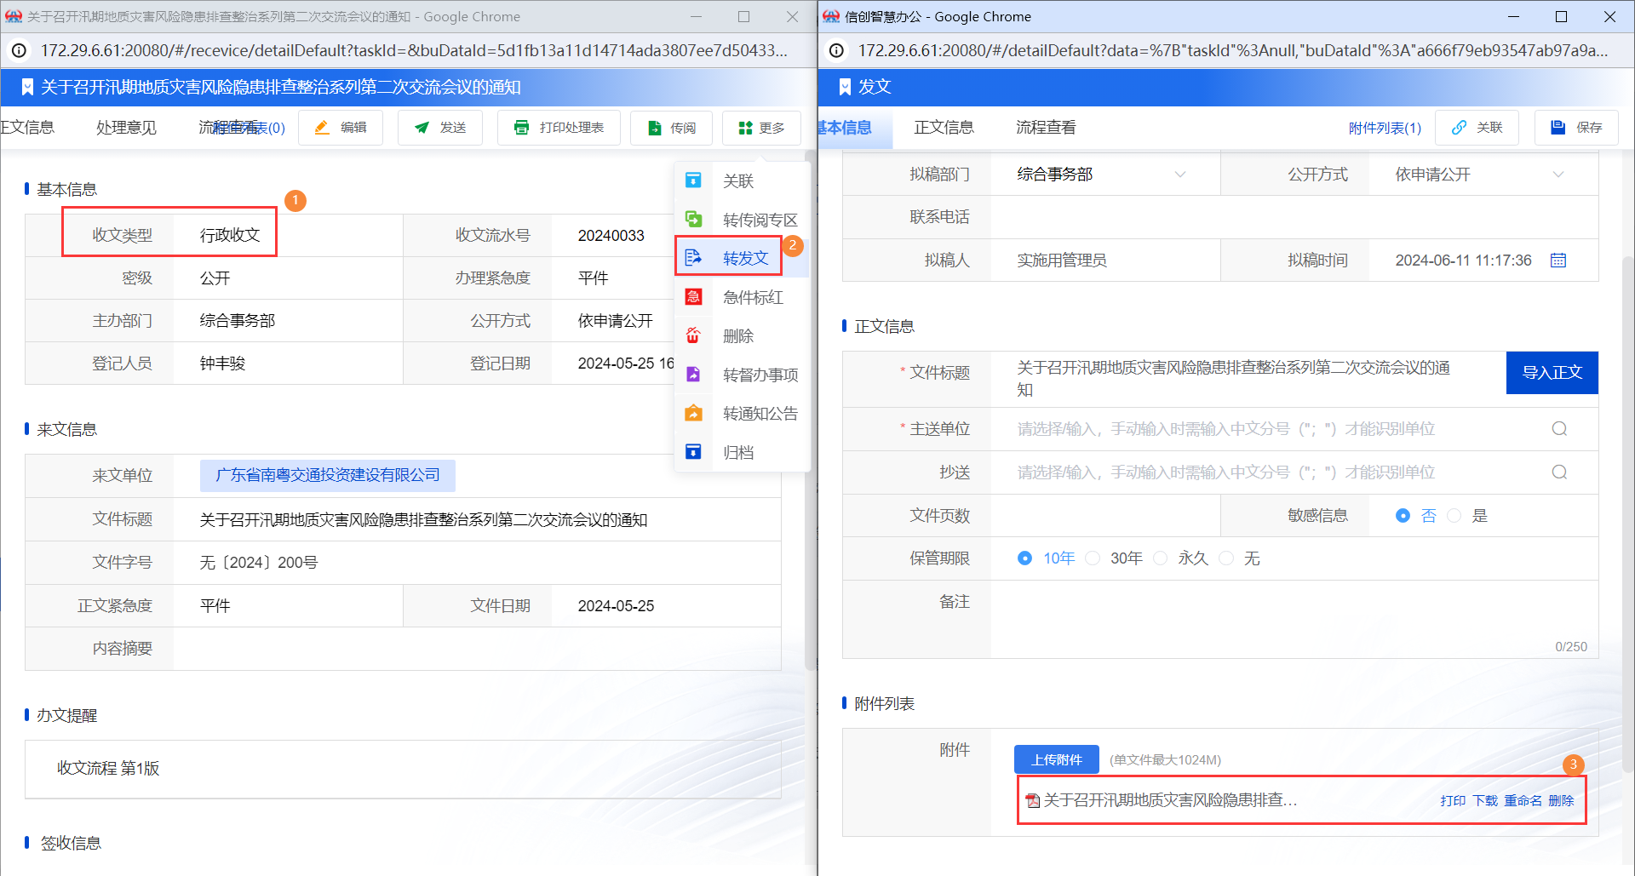Viewport: 1635px width, 876px height.
Task: Click the link icon on the 关联 button
Action: tap(1459, 128)
